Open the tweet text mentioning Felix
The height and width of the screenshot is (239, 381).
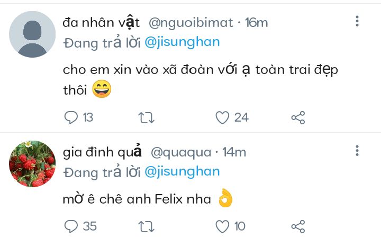pos(148,199)
